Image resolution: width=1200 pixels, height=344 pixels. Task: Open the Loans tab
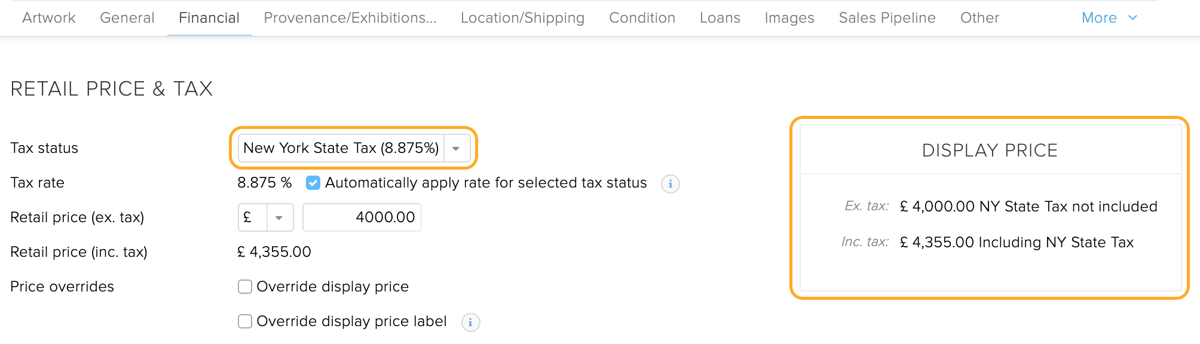click(x=720, y=18)
